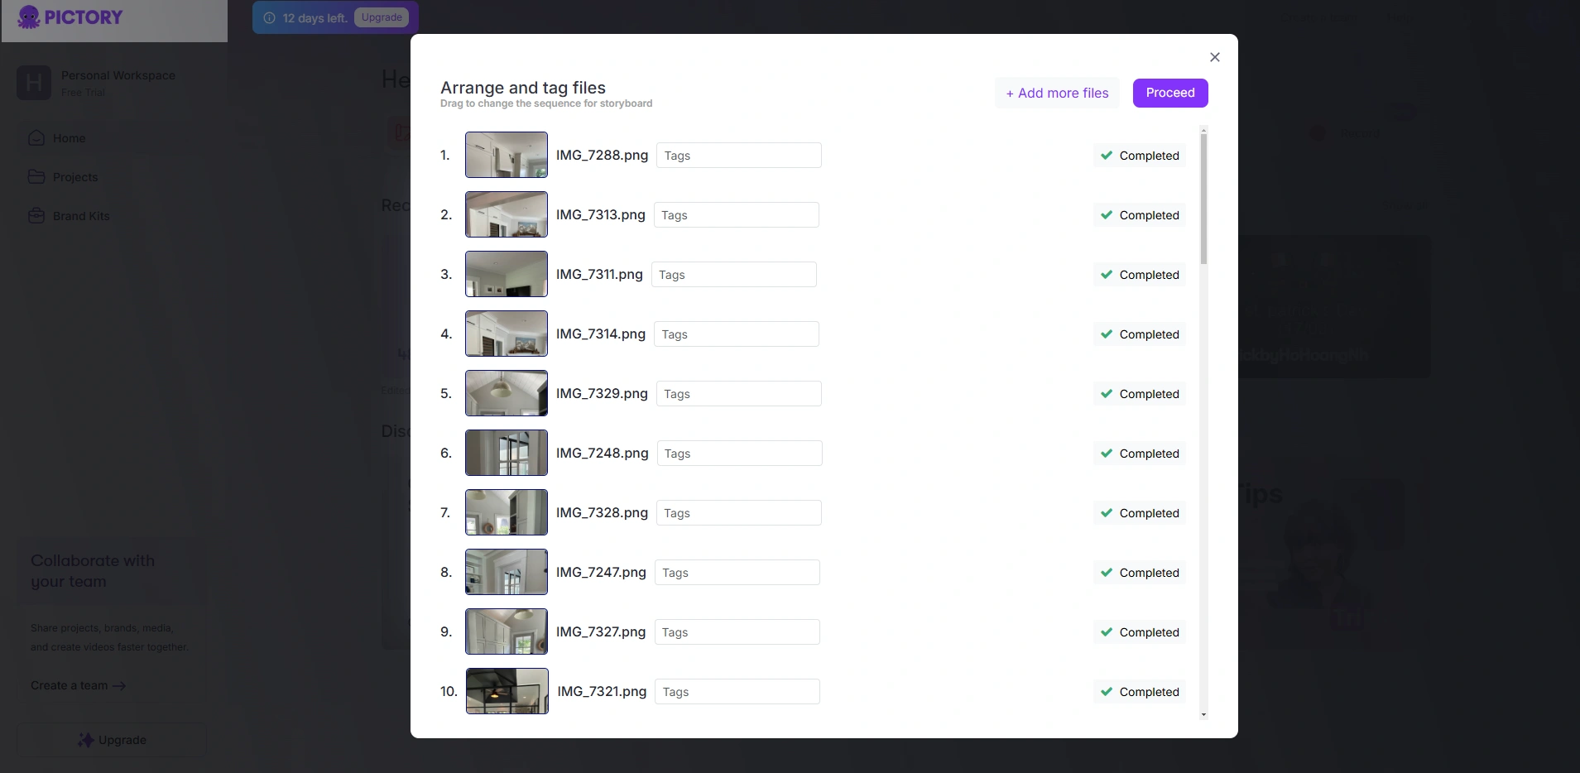Screen dimensions: 1580x773
Task: Click the green checkmark beside IMG_7313.png
Action: pos(1107,215)
